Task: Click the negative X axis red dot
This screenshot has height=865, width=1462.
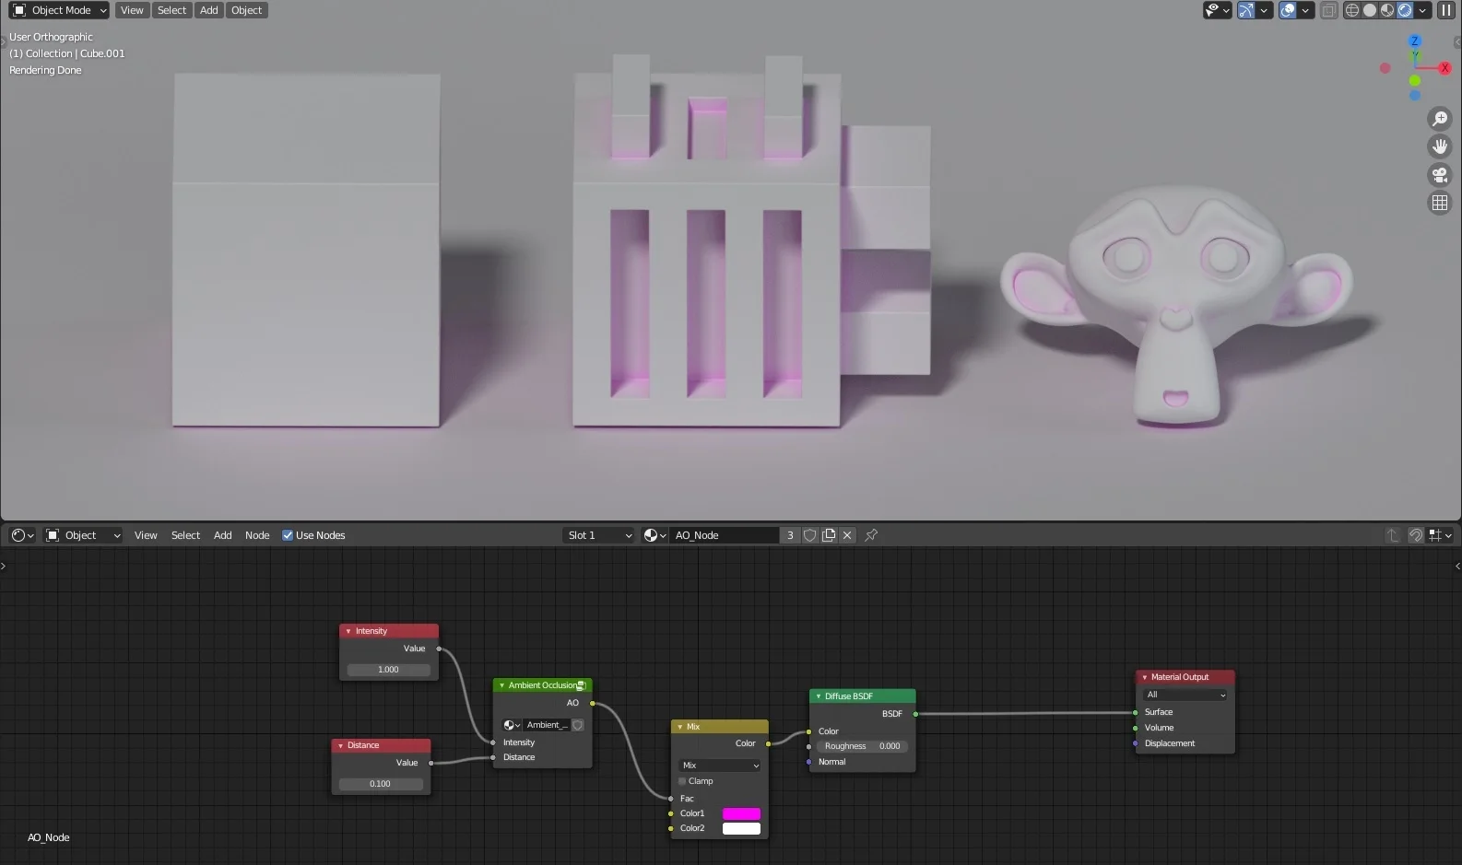Action: pyautogui.click(x=1385, y=68)
